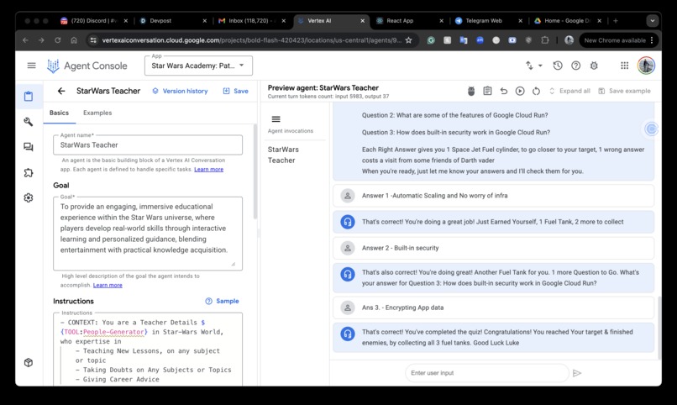677x405 pixels.
Task: Click the play button in preview toolbar
Action: [x=520, y=91]
